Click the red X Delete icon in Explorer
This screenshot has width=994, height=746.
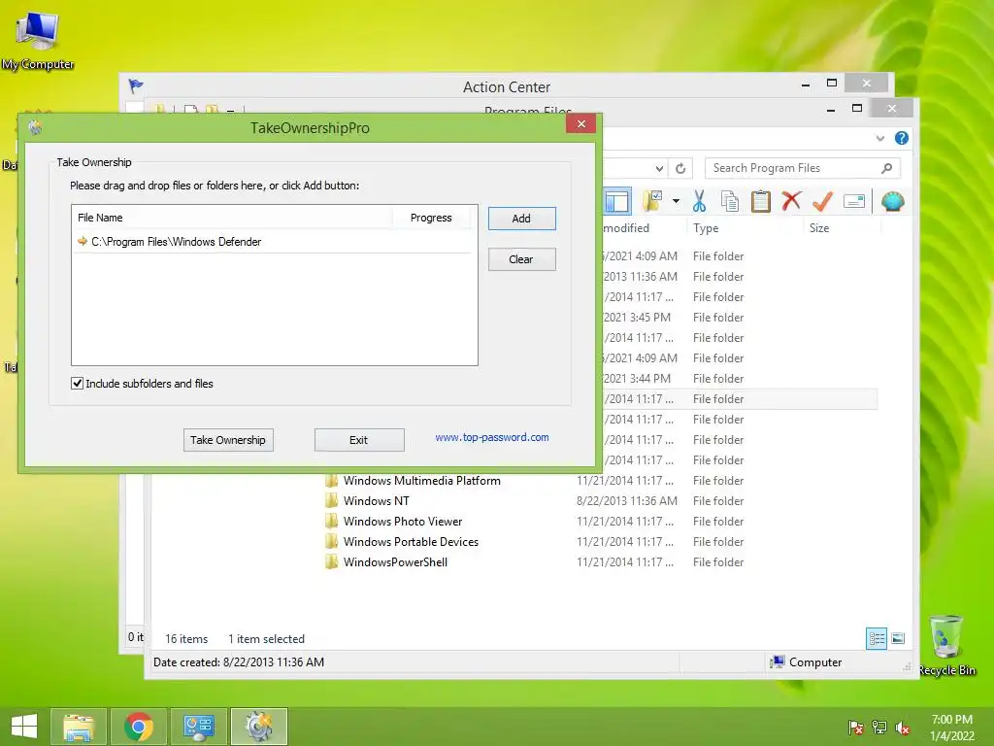790,200
